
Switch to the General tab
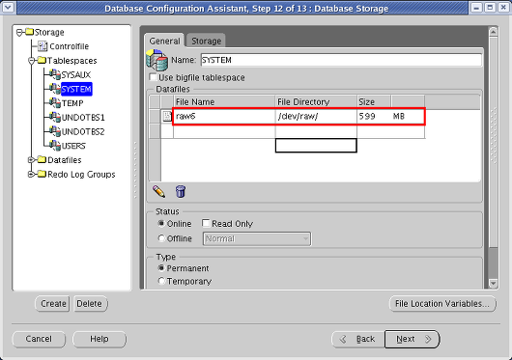pos(164,42)
